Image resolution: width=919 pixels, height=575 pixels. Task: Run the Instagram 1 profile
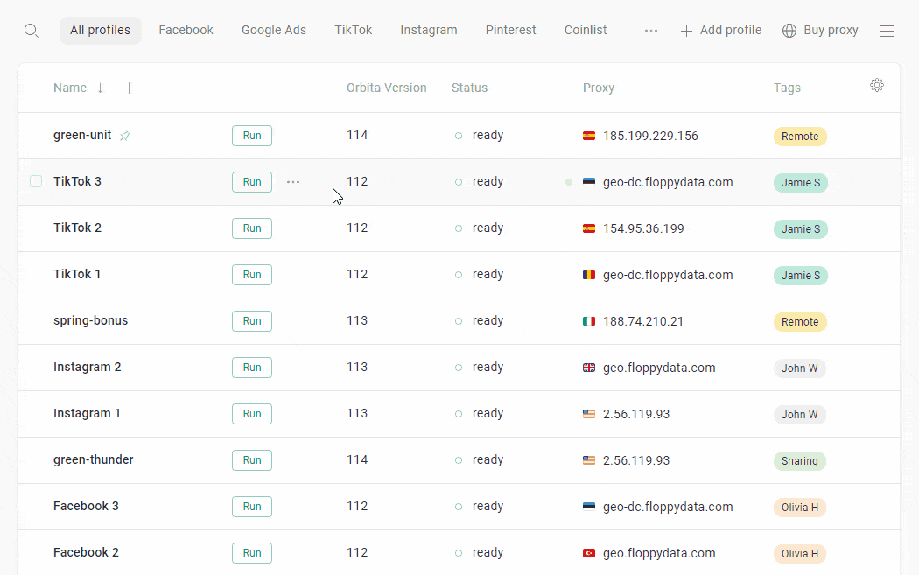[x=252, y=414]
